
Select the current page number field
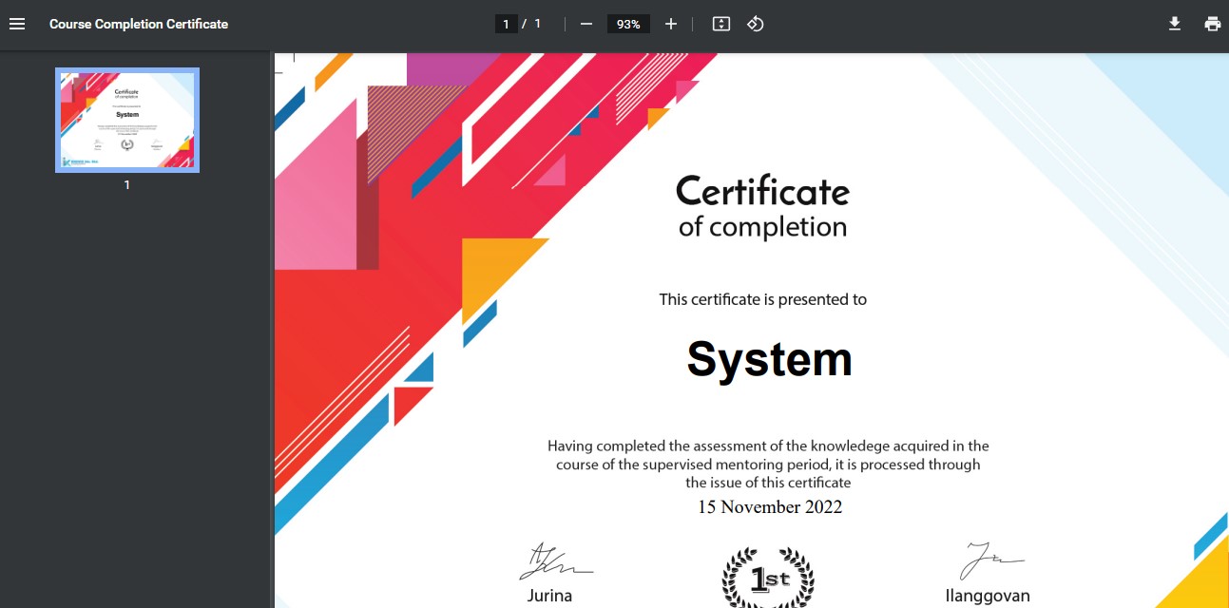tap(506, 24)
